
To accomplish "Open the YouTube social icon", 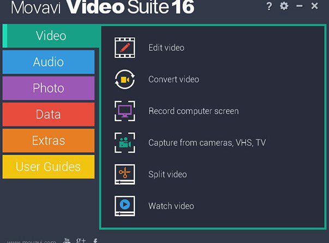I will (67, 240).
